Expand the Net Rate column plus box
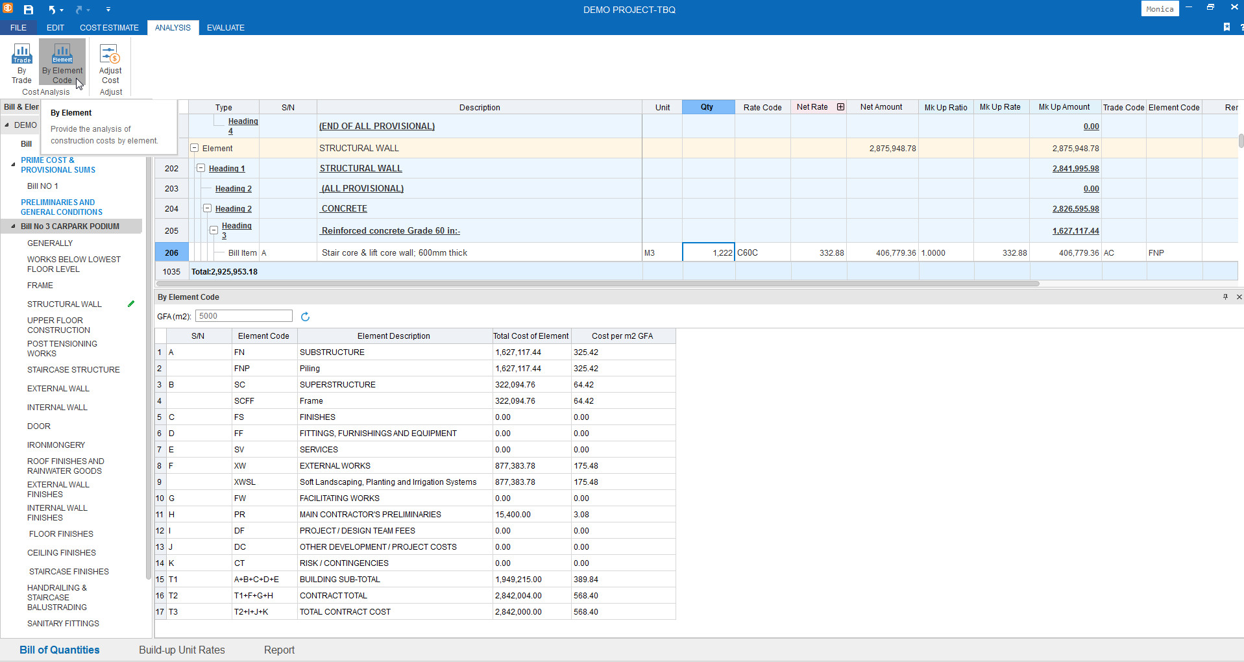The image size is (1244, 662). coord(840,107)
